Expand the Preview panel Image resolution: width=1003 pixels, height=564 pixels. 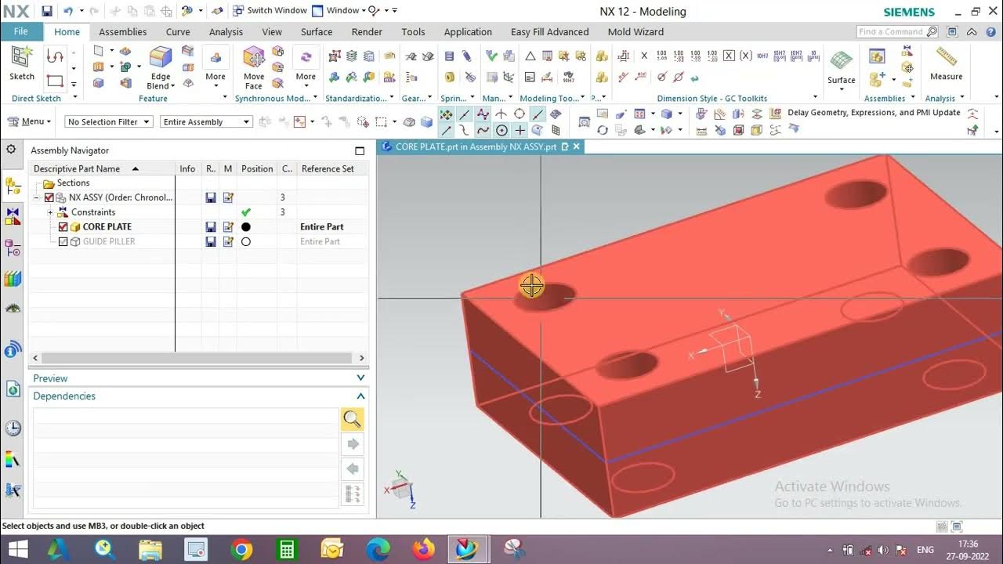(360, 378)
